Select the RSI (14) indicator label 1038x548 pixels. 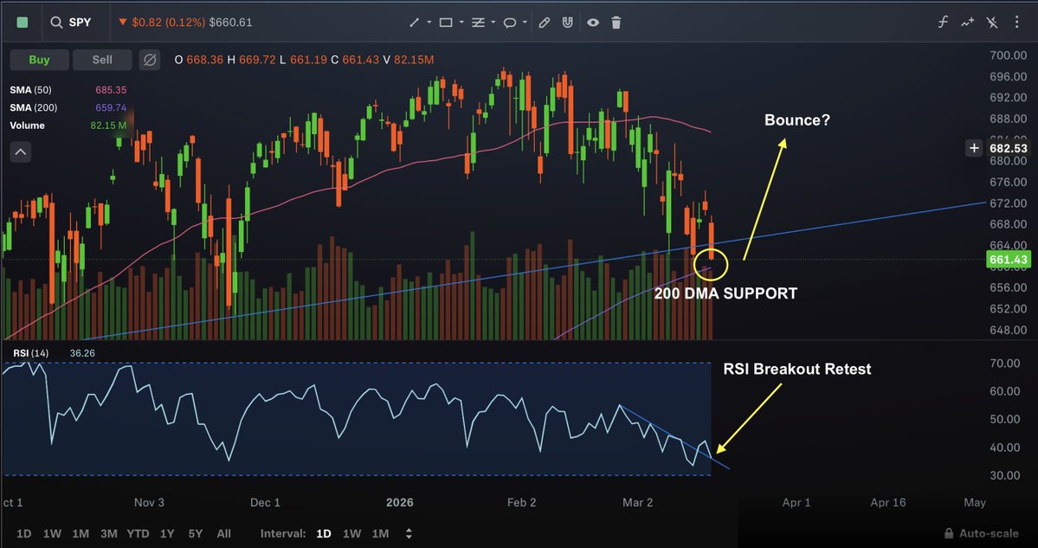pos(32,352)
